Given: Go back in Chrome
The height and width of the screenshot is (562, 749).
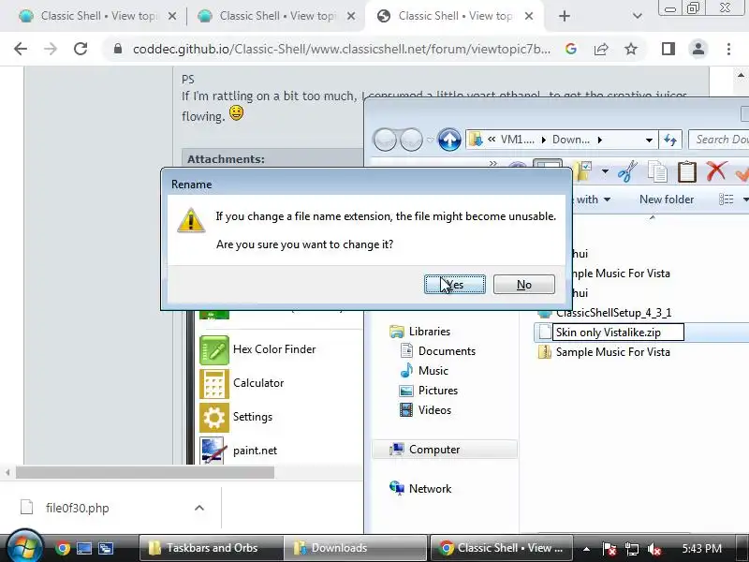Looking at the screenshot, I should [21, 49].
